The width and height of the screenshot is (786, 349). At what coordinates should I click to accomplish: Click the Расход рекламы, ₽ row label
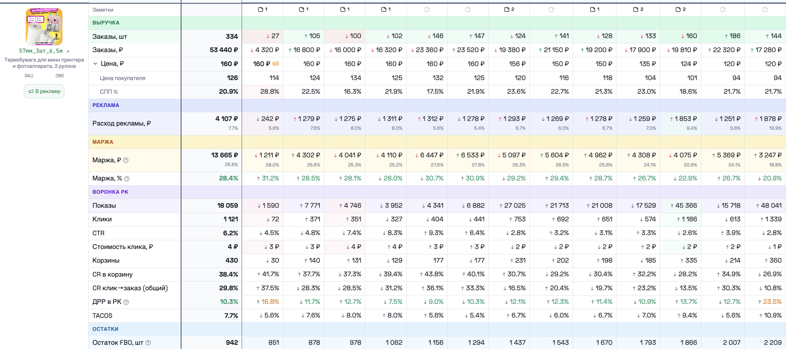point(122,123)
